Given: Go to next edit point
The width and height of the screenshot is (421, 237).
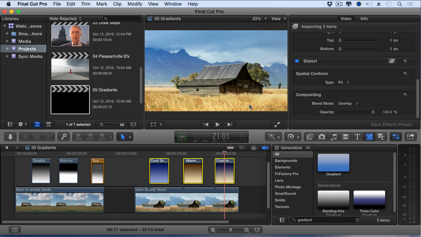Looking at the screenshot, I should point(230,124).
